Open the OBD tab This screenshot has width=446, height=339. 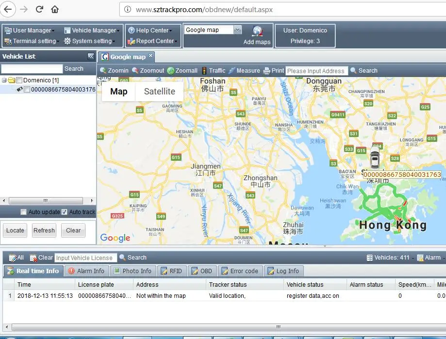click(201, 271)
